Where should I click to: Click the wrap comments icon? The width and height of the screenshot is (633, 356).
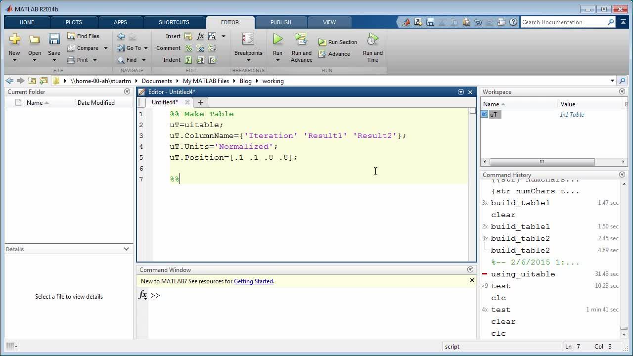[x=212, y=48]
